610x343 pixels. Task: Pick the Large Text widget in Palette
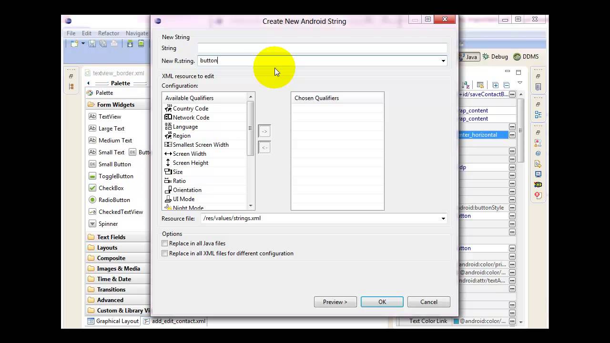pyautogui.click(x=106, y=129)
